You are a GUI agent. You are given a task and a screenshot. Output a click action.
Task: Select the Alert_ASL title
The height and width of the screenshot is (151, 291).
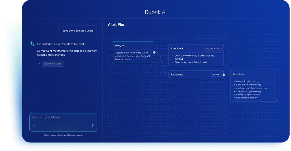coord(120,46)
